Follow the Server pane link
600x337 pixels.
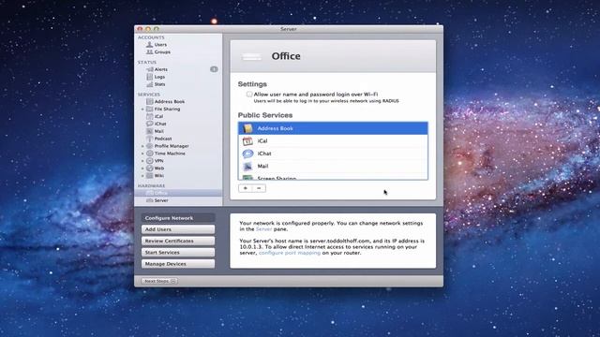point(263,229)
